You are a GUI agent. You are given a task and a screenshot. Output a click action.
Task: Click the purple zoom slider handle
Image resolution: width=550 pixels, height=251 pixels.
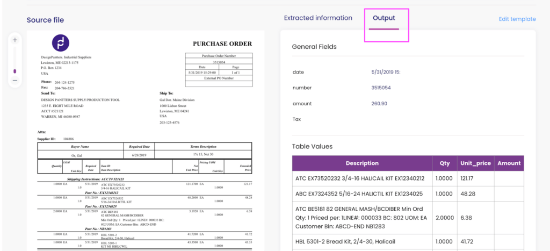pyautogui.click(x=15, y=71)
